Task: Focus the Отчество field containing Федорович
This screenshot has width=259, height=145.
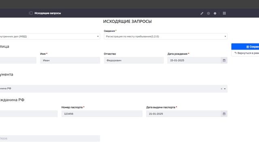Action: (134, 60)
